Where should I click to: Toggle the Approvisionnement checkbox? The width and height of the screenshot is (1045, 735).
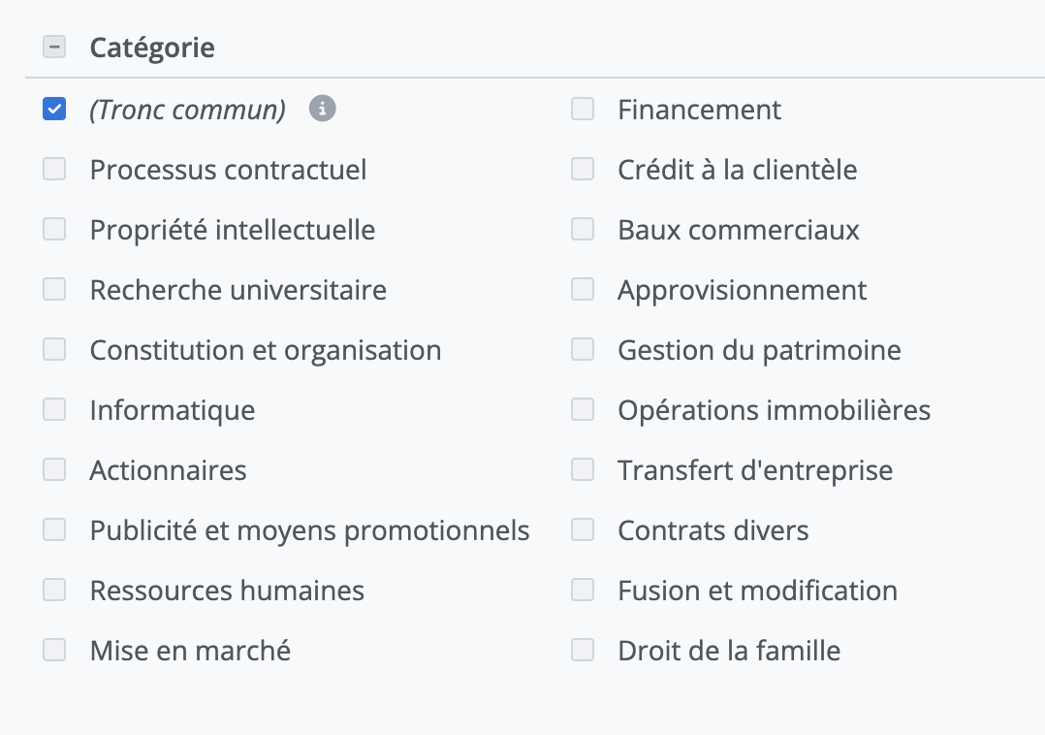coord(583,290)
